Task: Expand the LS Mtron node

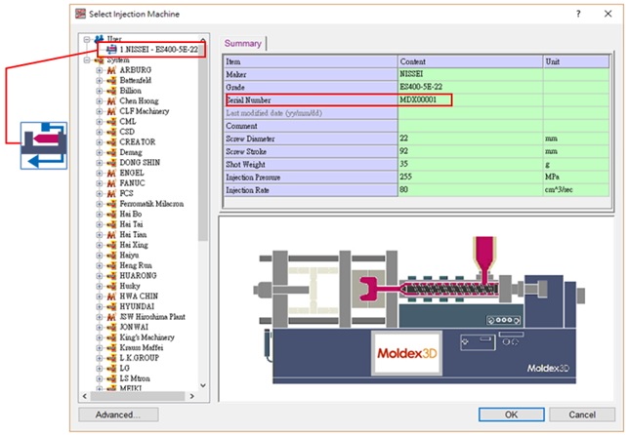Action: pyautogui.click(x=99, y=378)
